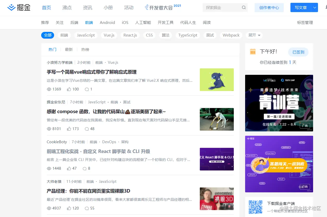Filter by the 前端 tag pill
327x217 pixels.
pyautogui.click(x=64, y=35)
